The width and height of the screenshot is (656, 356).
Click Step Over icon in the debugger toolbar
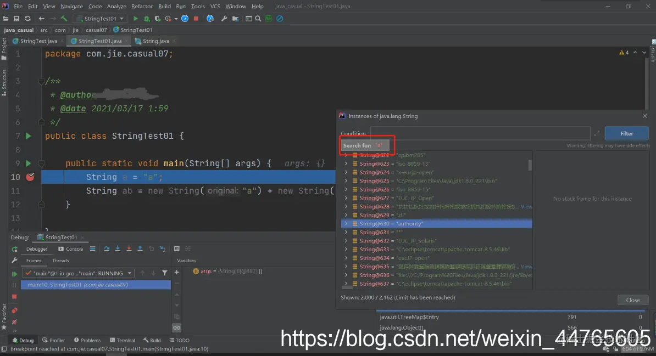[107, 248]
